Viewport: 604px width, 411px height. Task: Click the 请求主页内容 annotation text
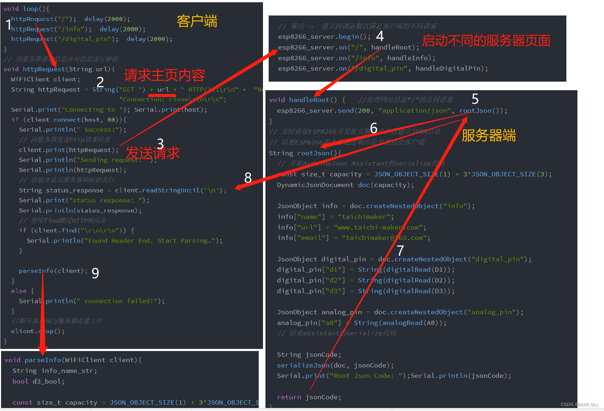pyautogui.click(x=164, y=75)
